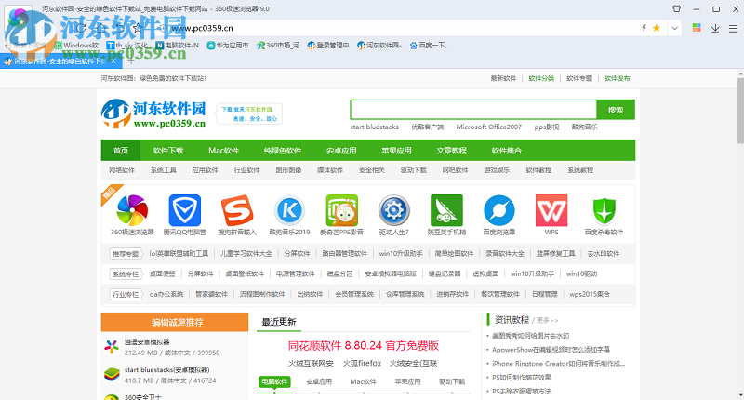The image size is (744, 400).
Task: Open the colorful extensions grid icon
Action: 697,28
